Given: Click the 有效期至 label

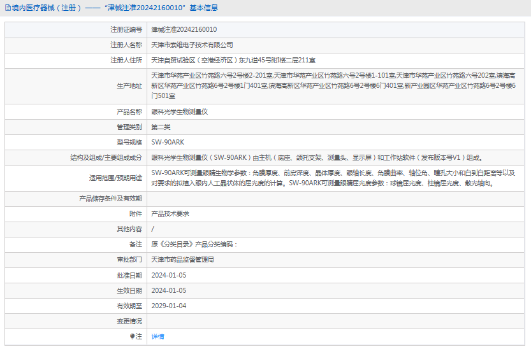Looking at the screenshot, I should pos(129,306).
